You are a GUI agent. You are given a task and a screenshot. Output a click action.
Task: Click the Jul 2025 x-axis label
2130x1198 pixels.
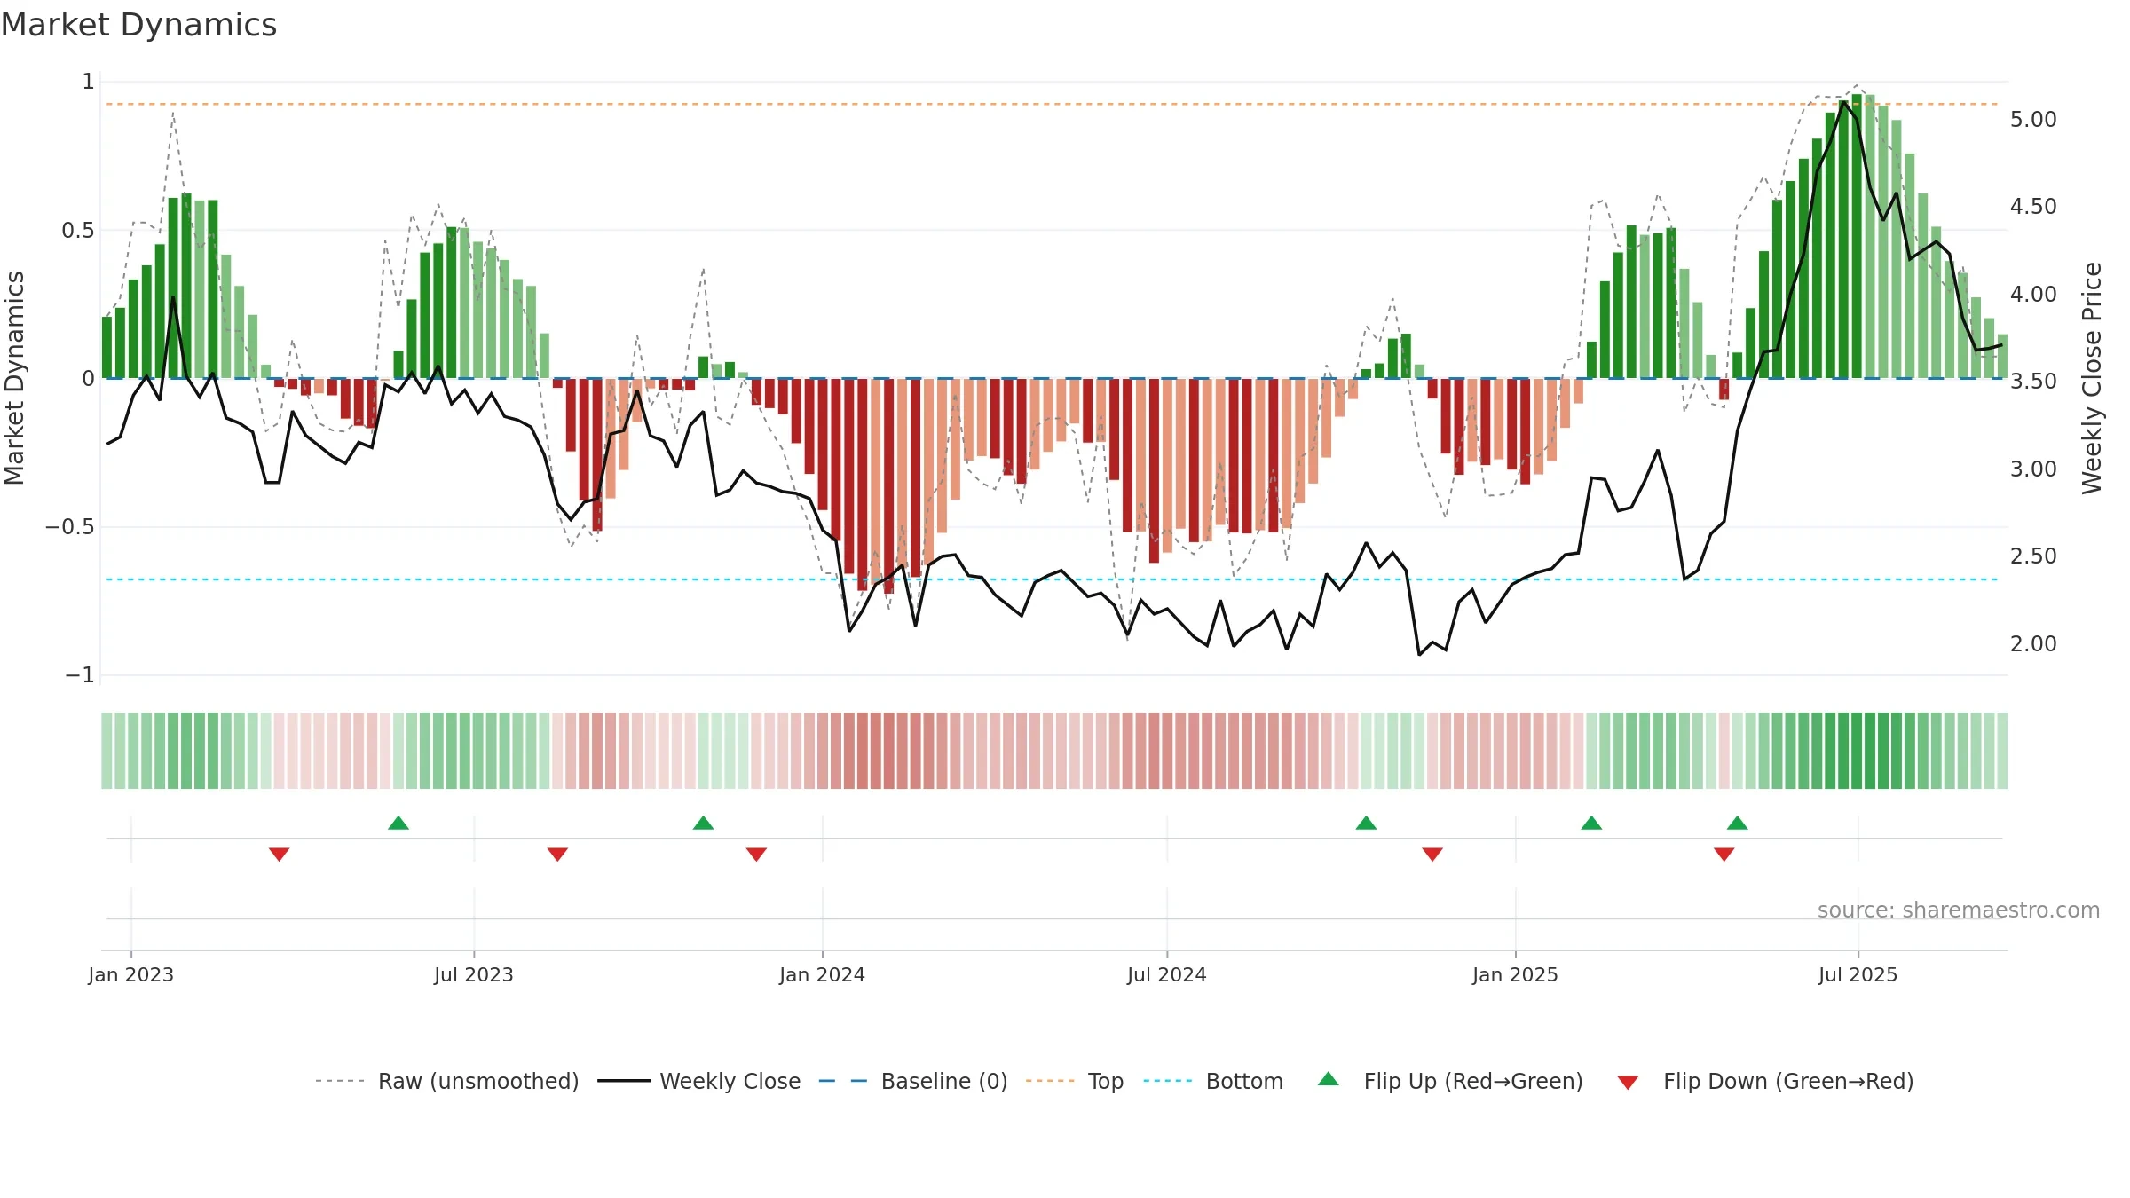(x=1858, y=974)
